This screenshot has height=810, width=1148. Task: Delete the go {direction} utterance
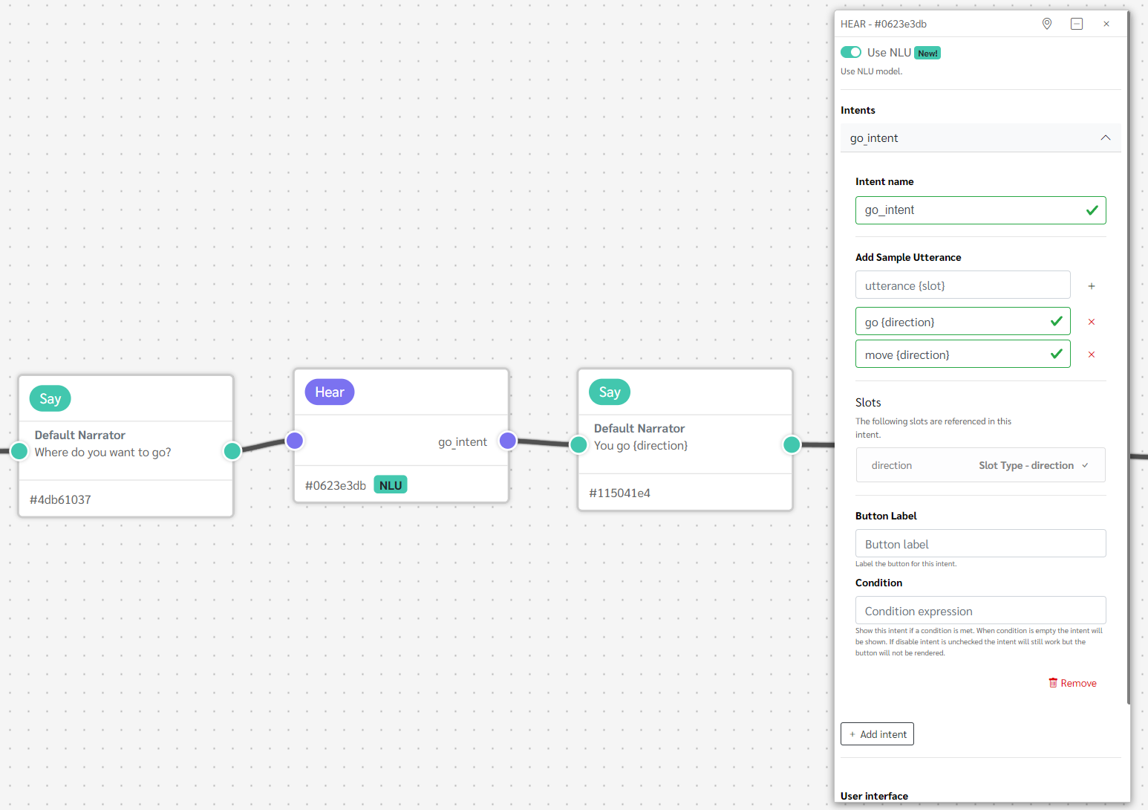tap(1092, 322)
